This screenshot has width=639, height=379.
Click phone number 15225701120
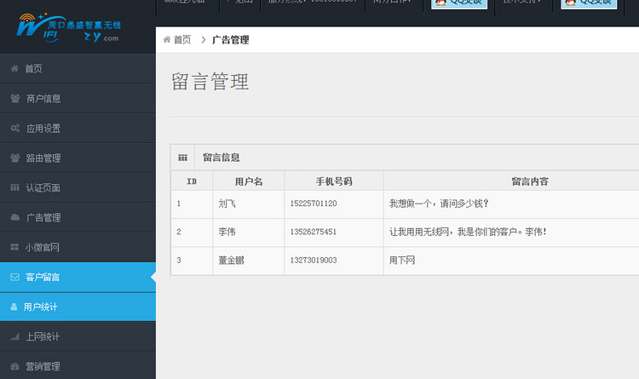[314, 204]
